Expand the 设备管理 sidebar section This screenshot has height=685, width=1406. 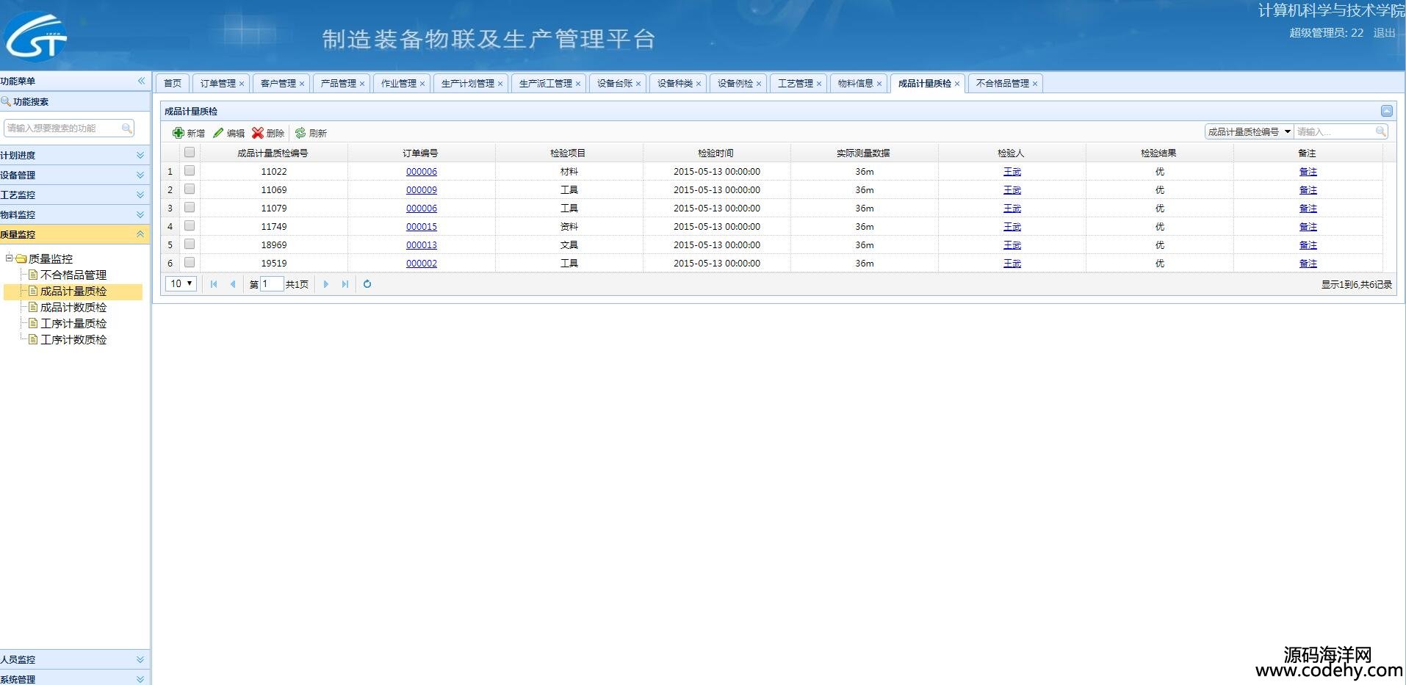coord(140,175)
